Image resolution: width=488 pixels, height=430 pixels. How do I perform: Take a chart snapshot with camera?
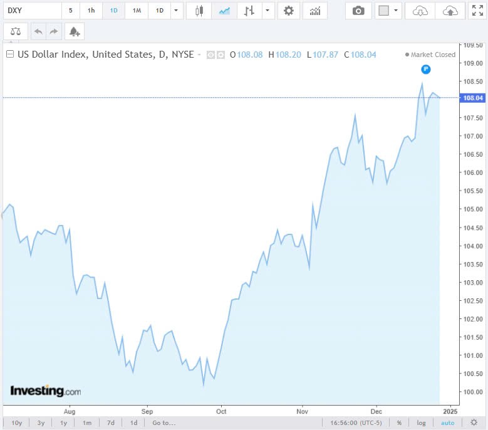pyautogui.click(x=358, y=11)
